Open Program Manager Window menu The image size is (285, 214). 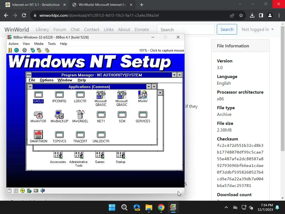coord(65,80)
